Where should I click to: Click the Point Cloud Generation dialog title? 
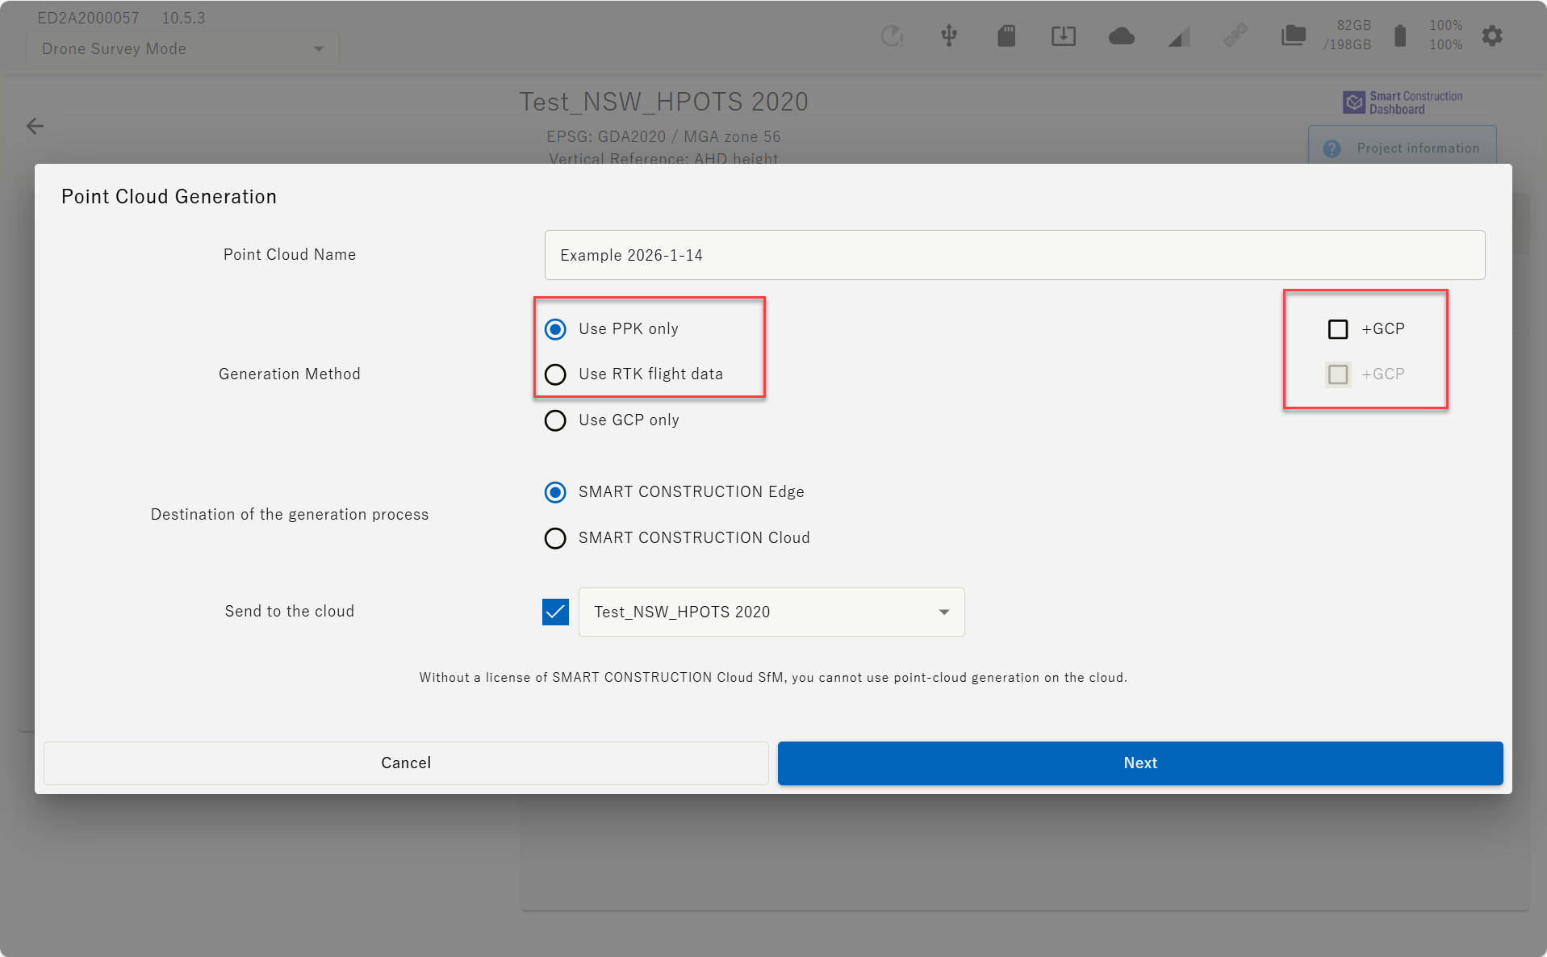point(169,197)
